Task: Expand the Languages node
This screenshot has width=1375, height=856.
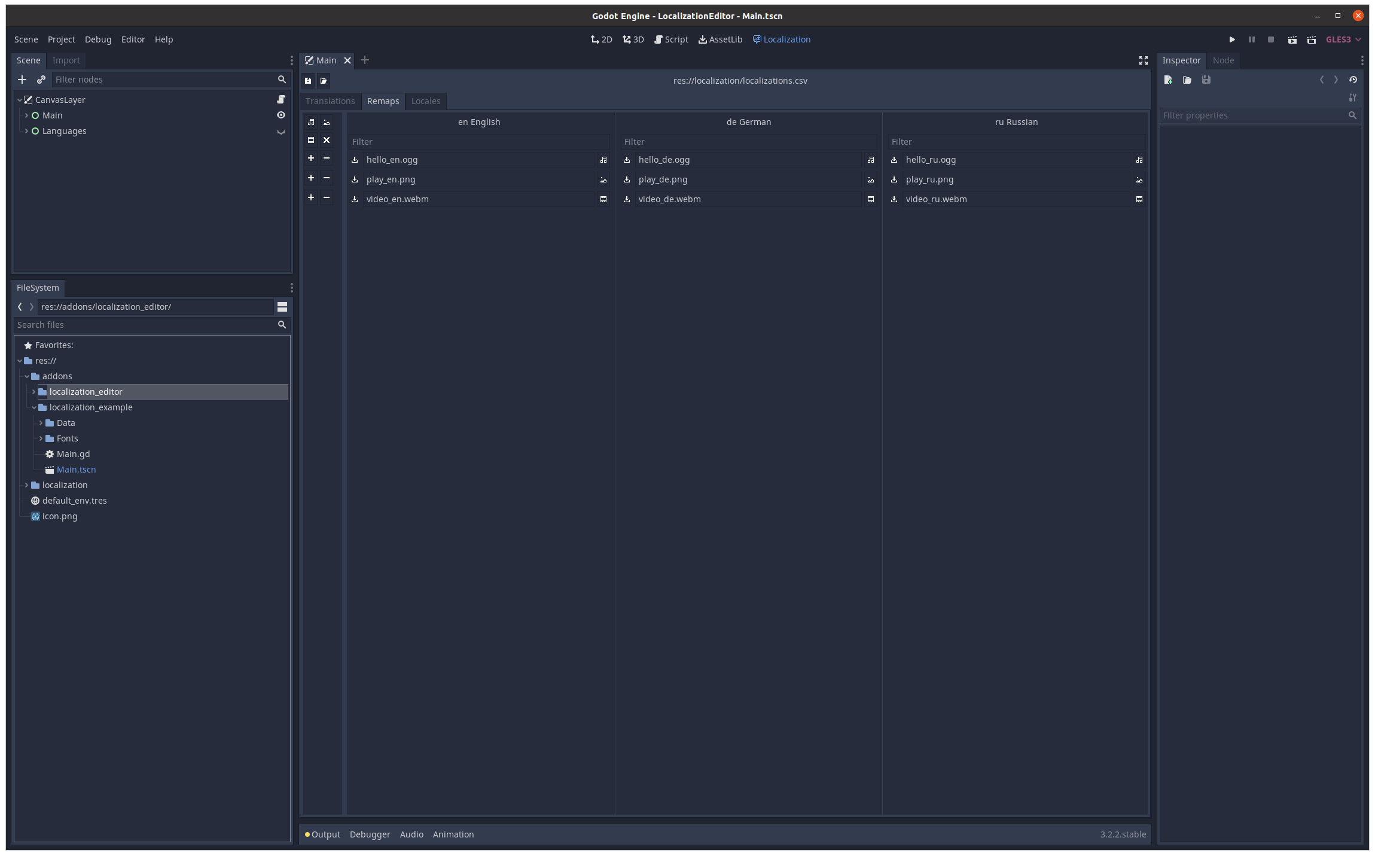Action: point(26,131)
